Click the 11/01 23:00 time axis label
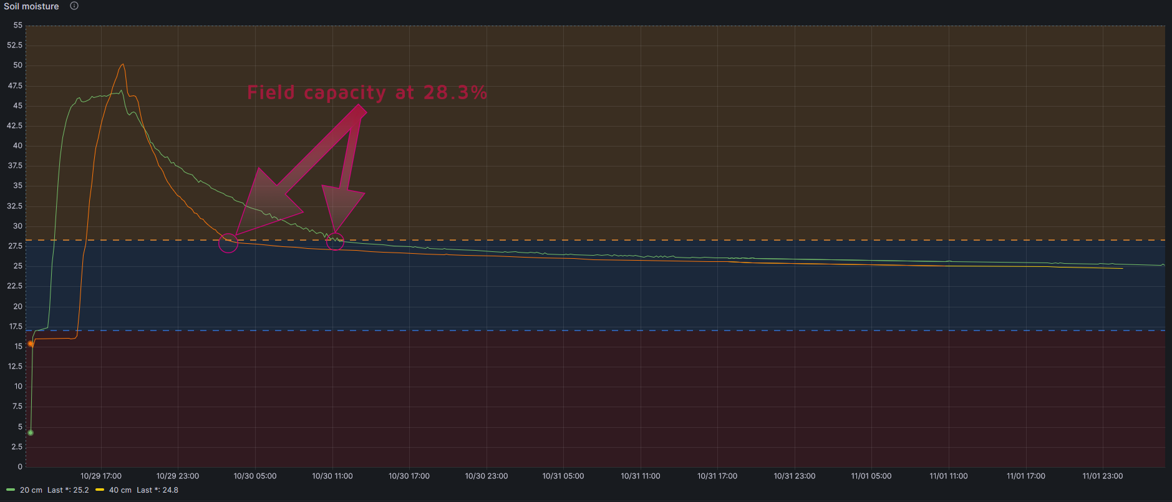Viewport: 1172px width, 502px height. [x=1102, y=476]
